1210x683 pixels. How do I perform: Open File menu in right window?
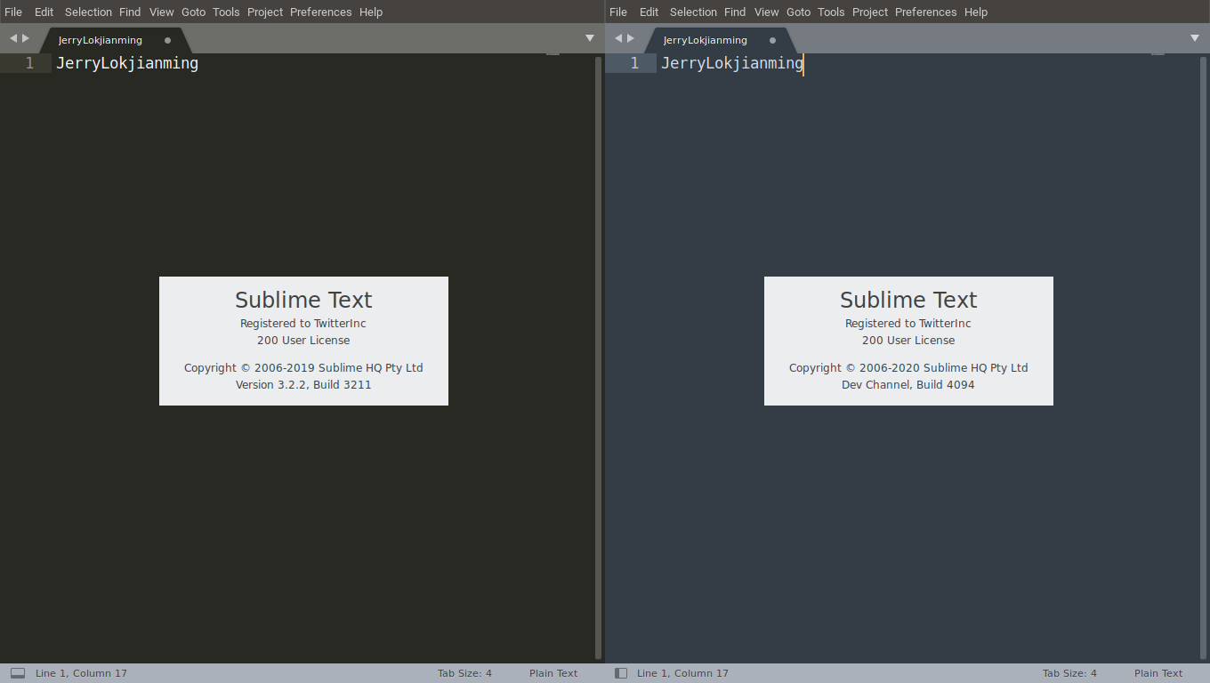coord(618,12)
